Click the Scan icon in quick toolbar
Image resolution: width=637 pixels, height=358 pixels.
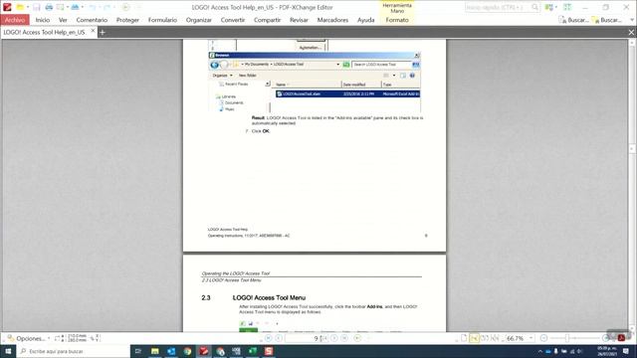coord(75,7)
